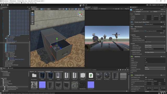
Task: Open the Component menu
Action: [x=17, y=3]
